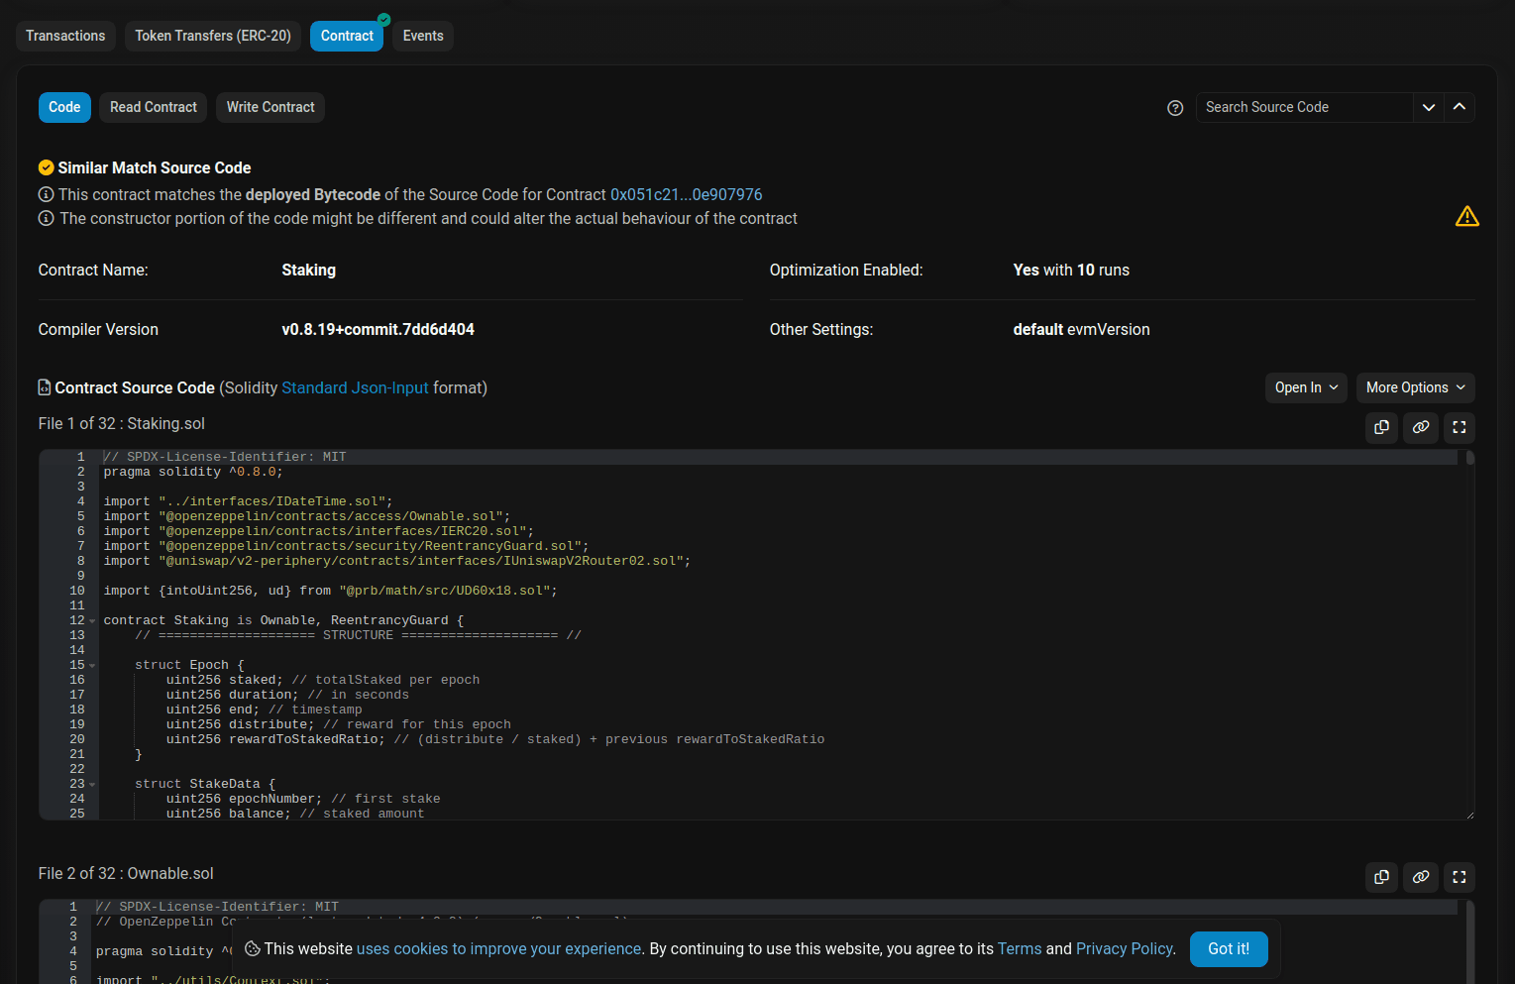Switch to the Read Contract tab

(x=152, y=107)
